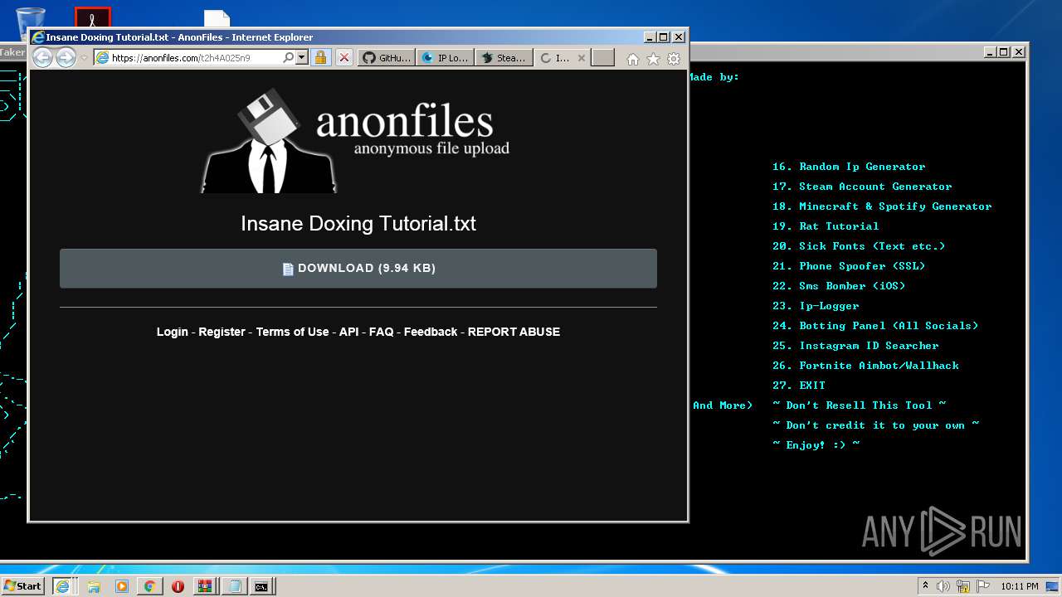Screen dimensions: 1062x597
Task: Click '20. Sick Fonts' line in console
Action: (859, 246)
